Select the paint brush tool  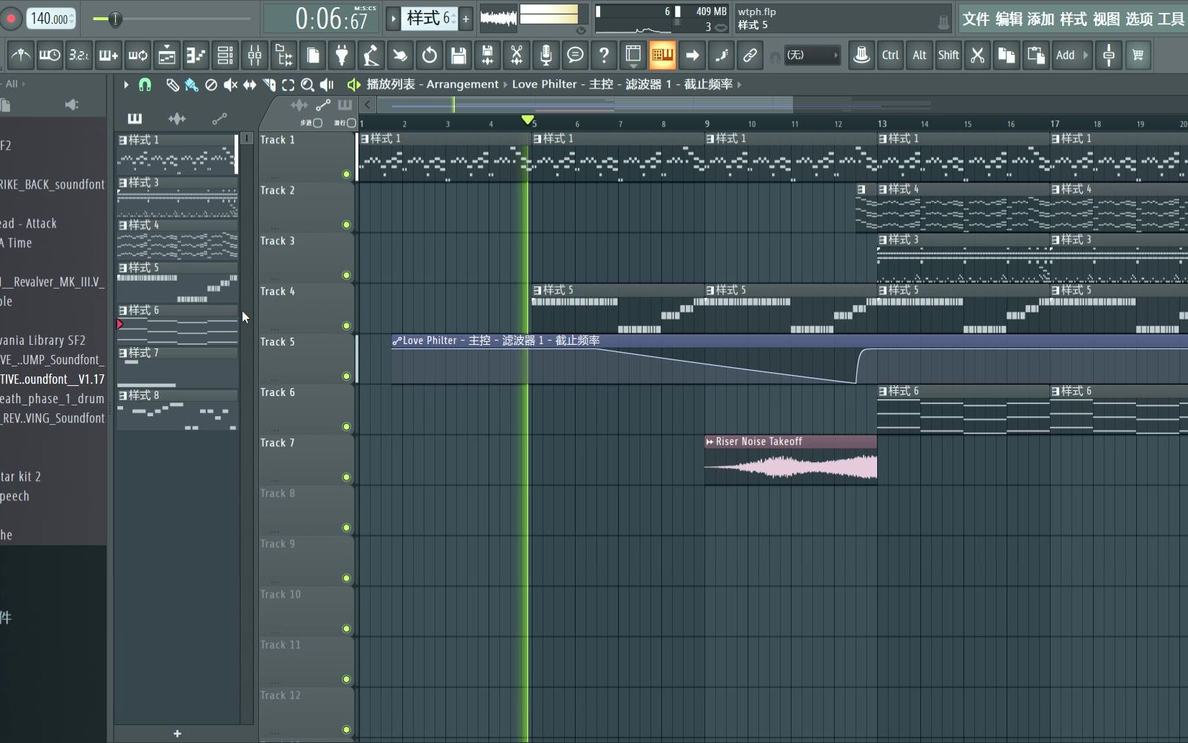click(x=191, y=85)
